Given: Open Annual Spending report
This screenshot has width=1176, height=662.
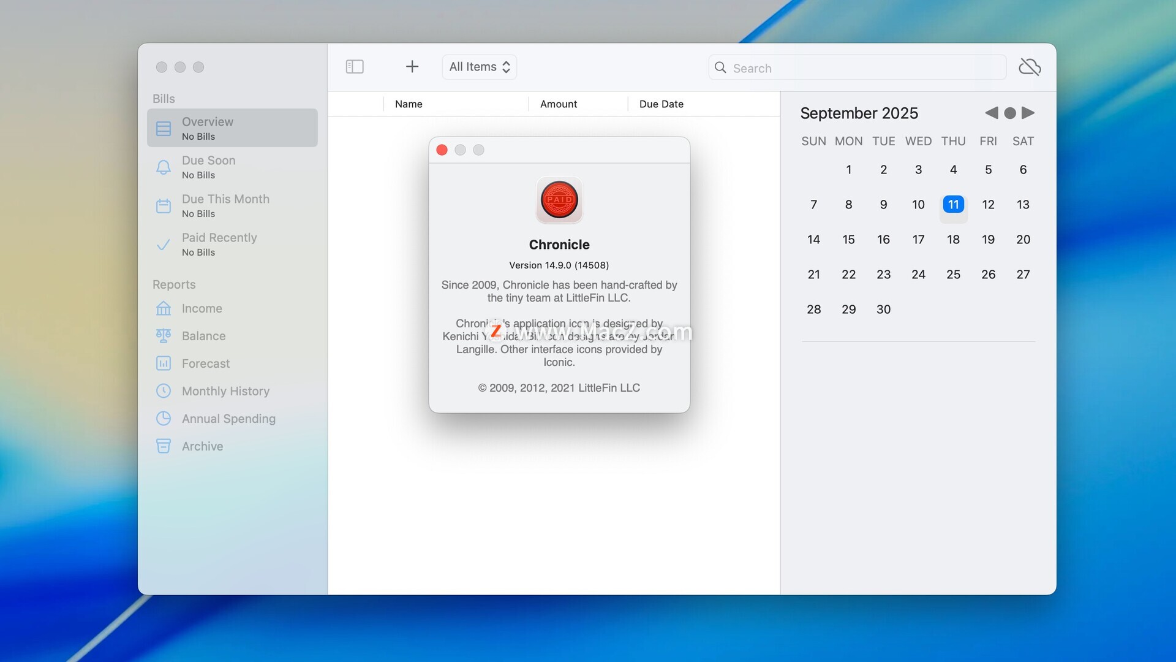Looking at the screenshot, I should [x=232, y=419].
